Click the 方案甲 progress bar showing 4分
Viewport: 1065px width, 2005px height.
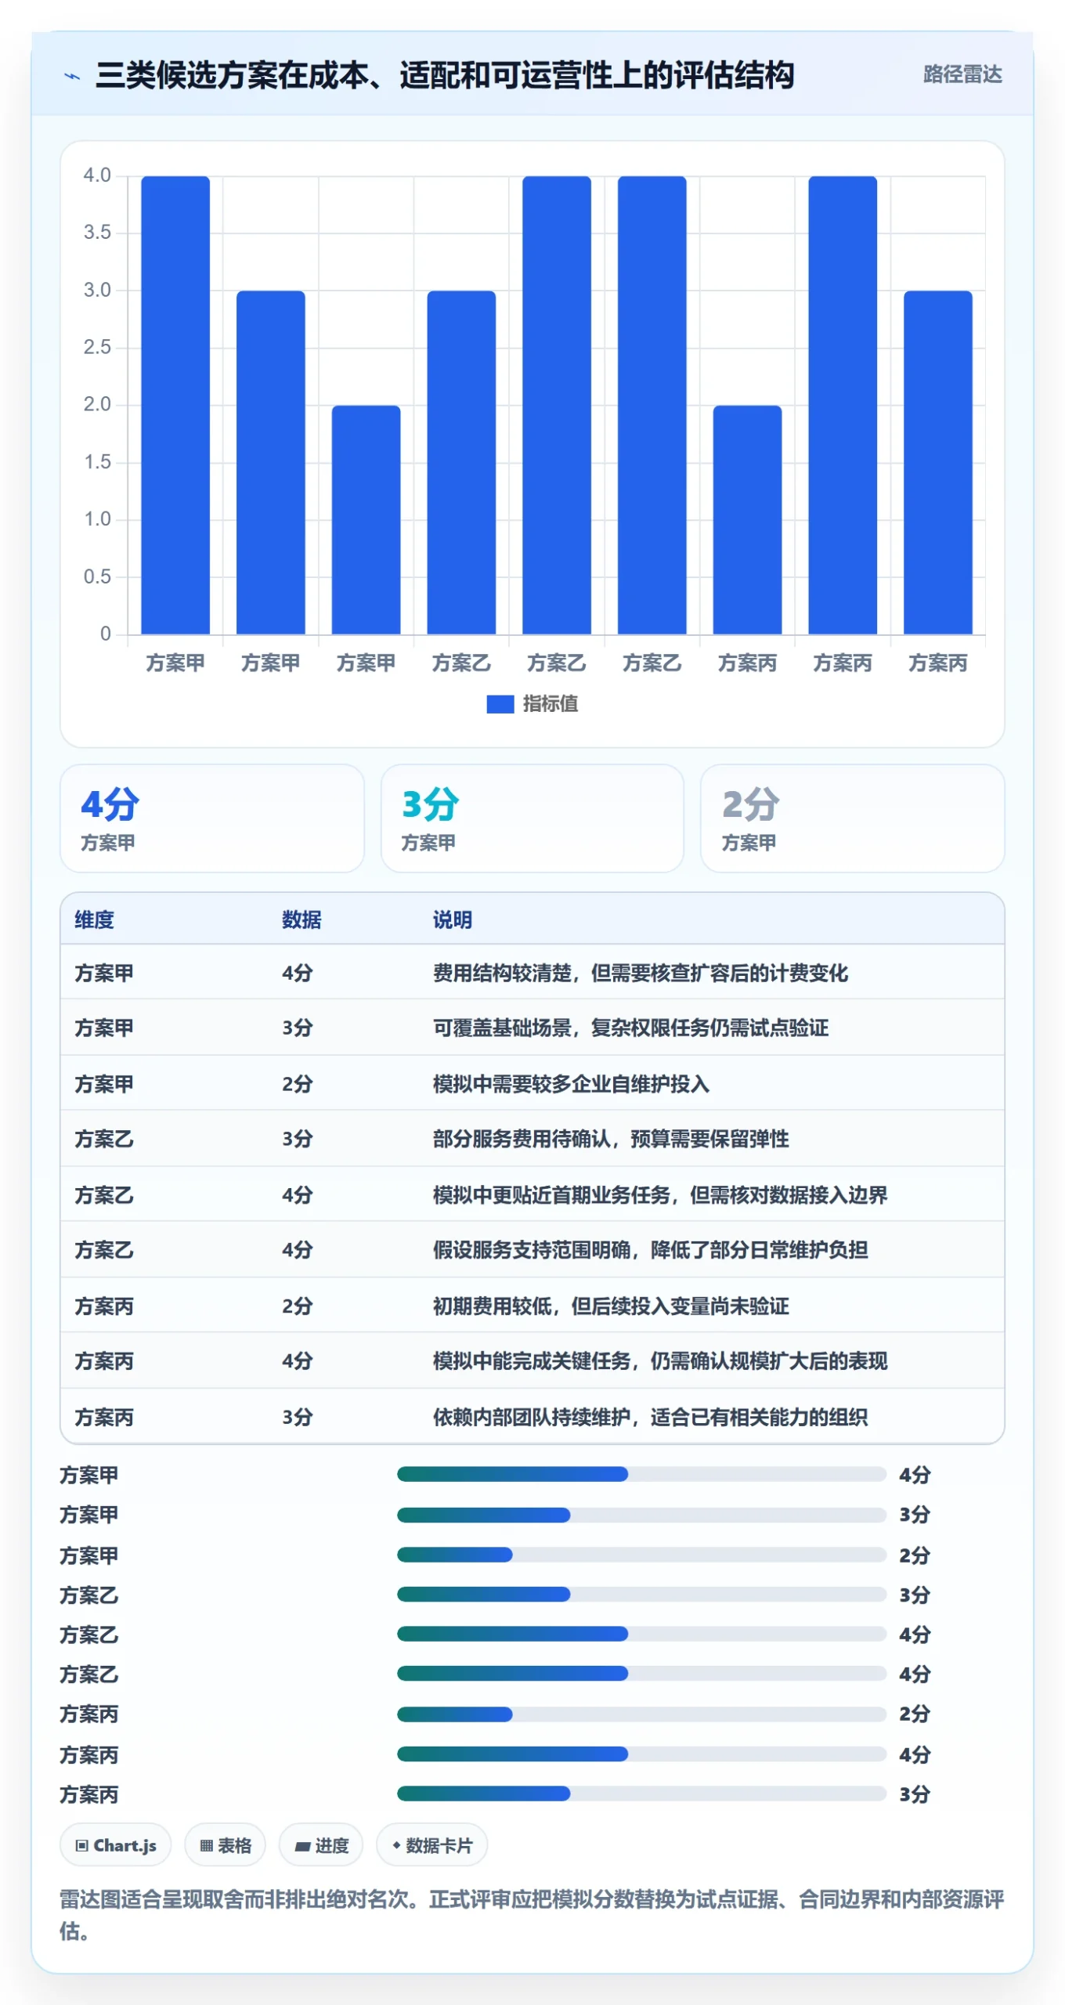[x=641, y=1474]
